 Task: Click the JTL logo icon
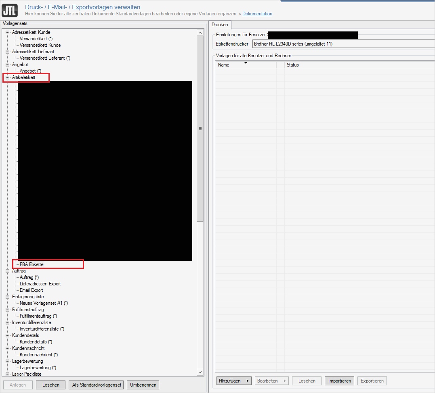(10, 10)
